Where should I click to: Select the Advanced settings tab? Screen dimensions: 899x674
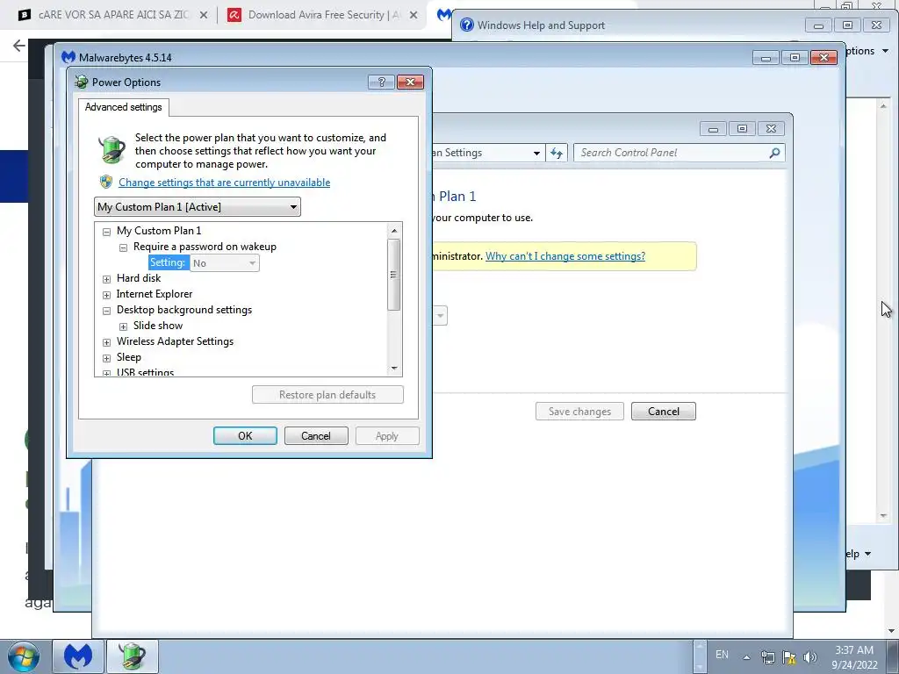(123, 107)
